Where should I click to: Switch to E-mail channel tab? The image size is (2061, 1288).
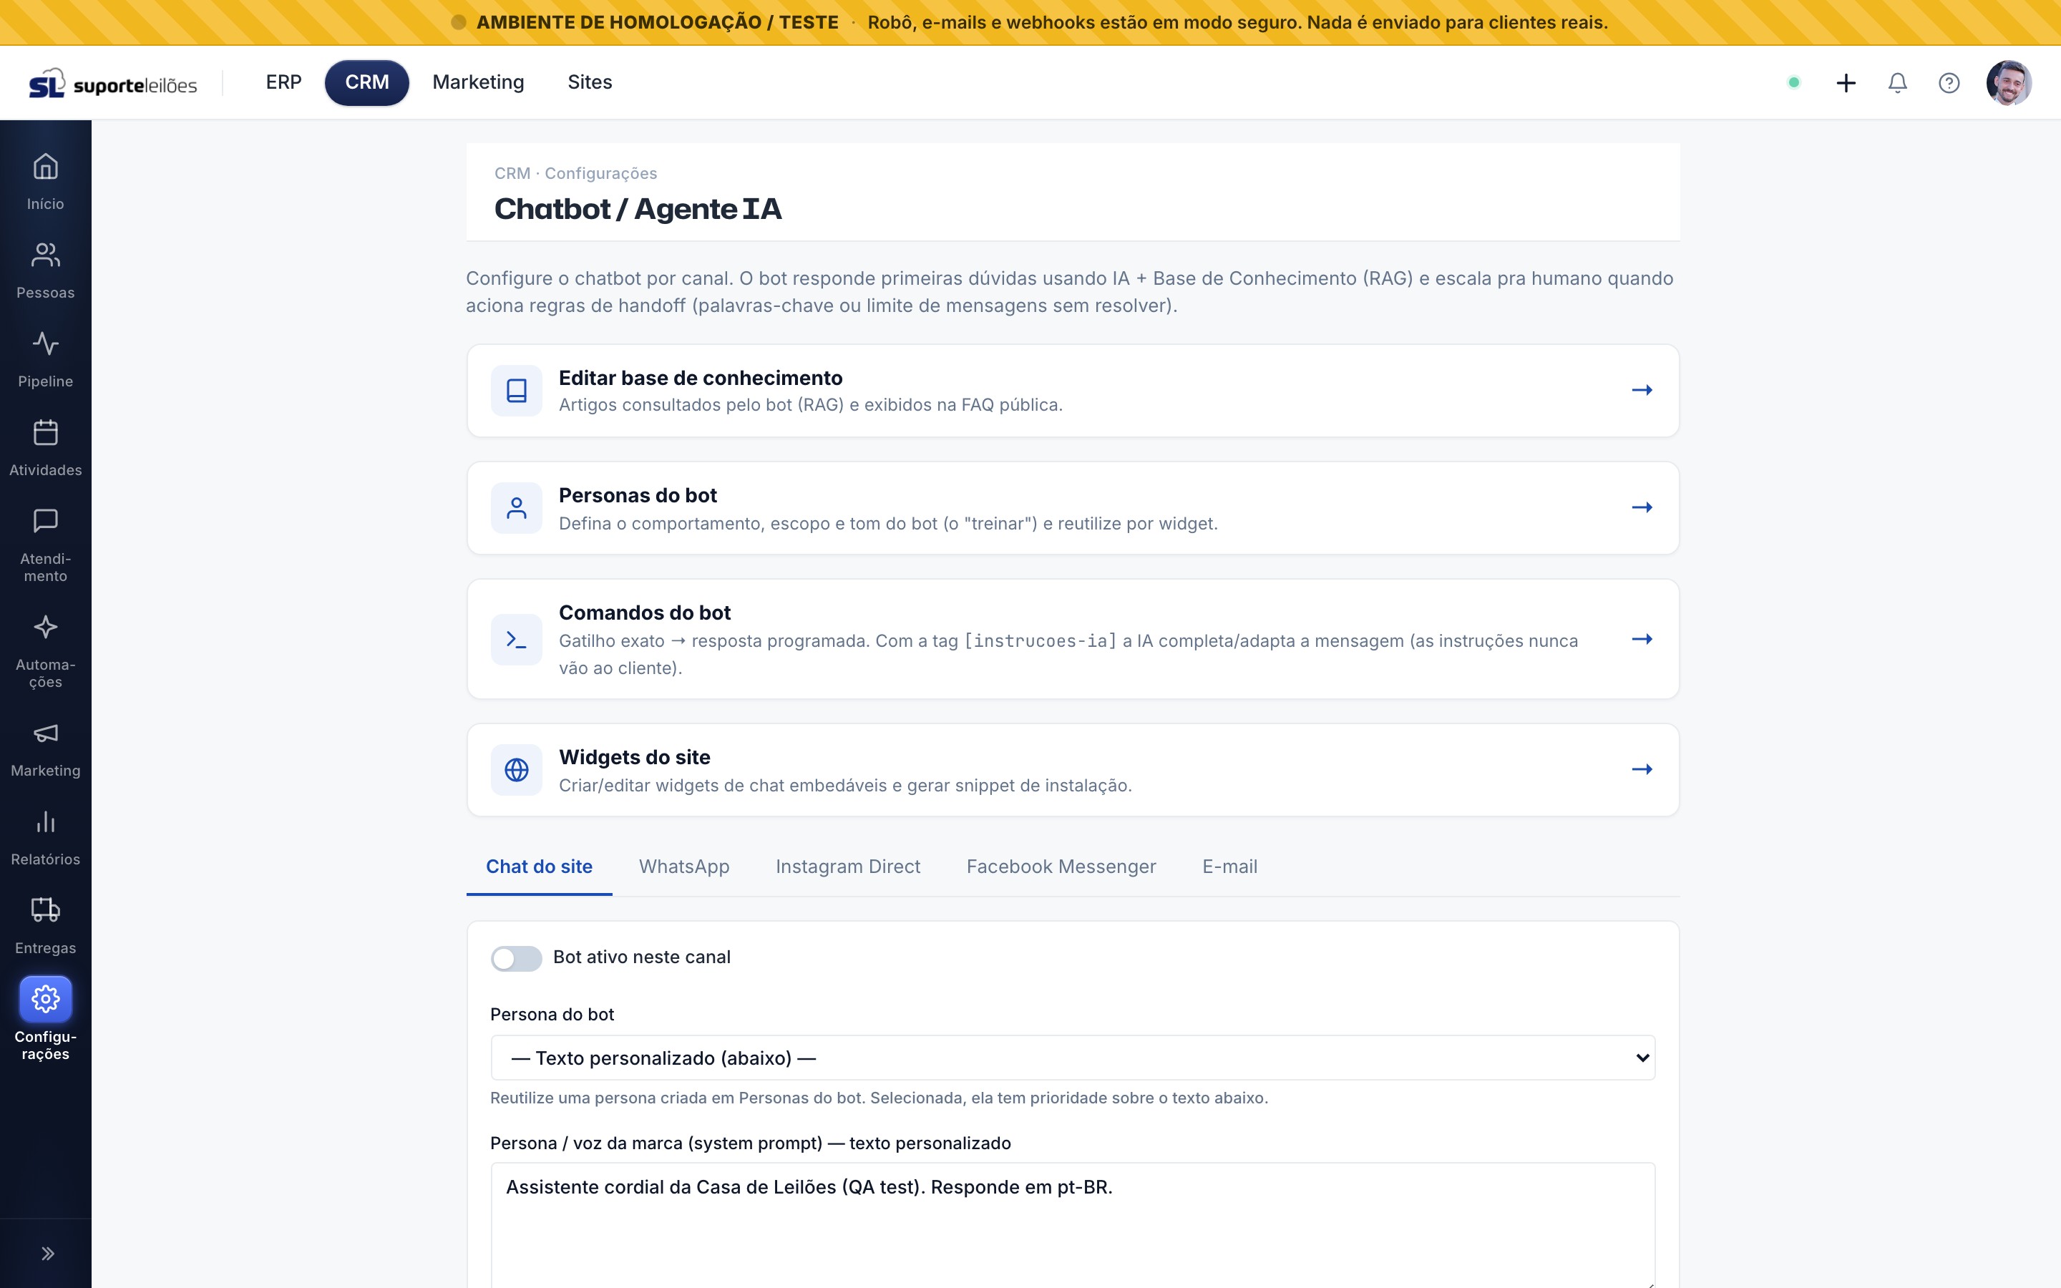1229,867
